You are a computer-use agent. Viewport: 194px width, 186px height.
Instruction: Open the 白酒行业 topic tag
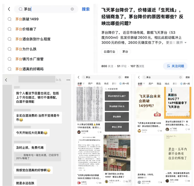click(110, 52)
